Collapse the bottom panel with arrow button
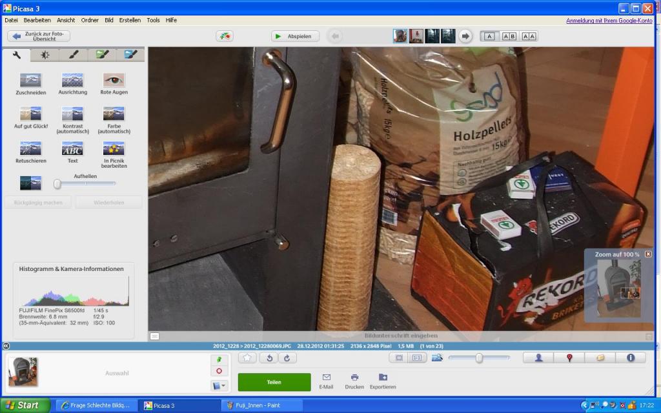661x413 pixels. 6,346
